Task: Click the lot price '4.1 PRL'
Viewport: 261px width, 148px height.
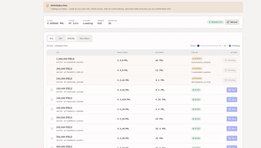Action: 160,80
